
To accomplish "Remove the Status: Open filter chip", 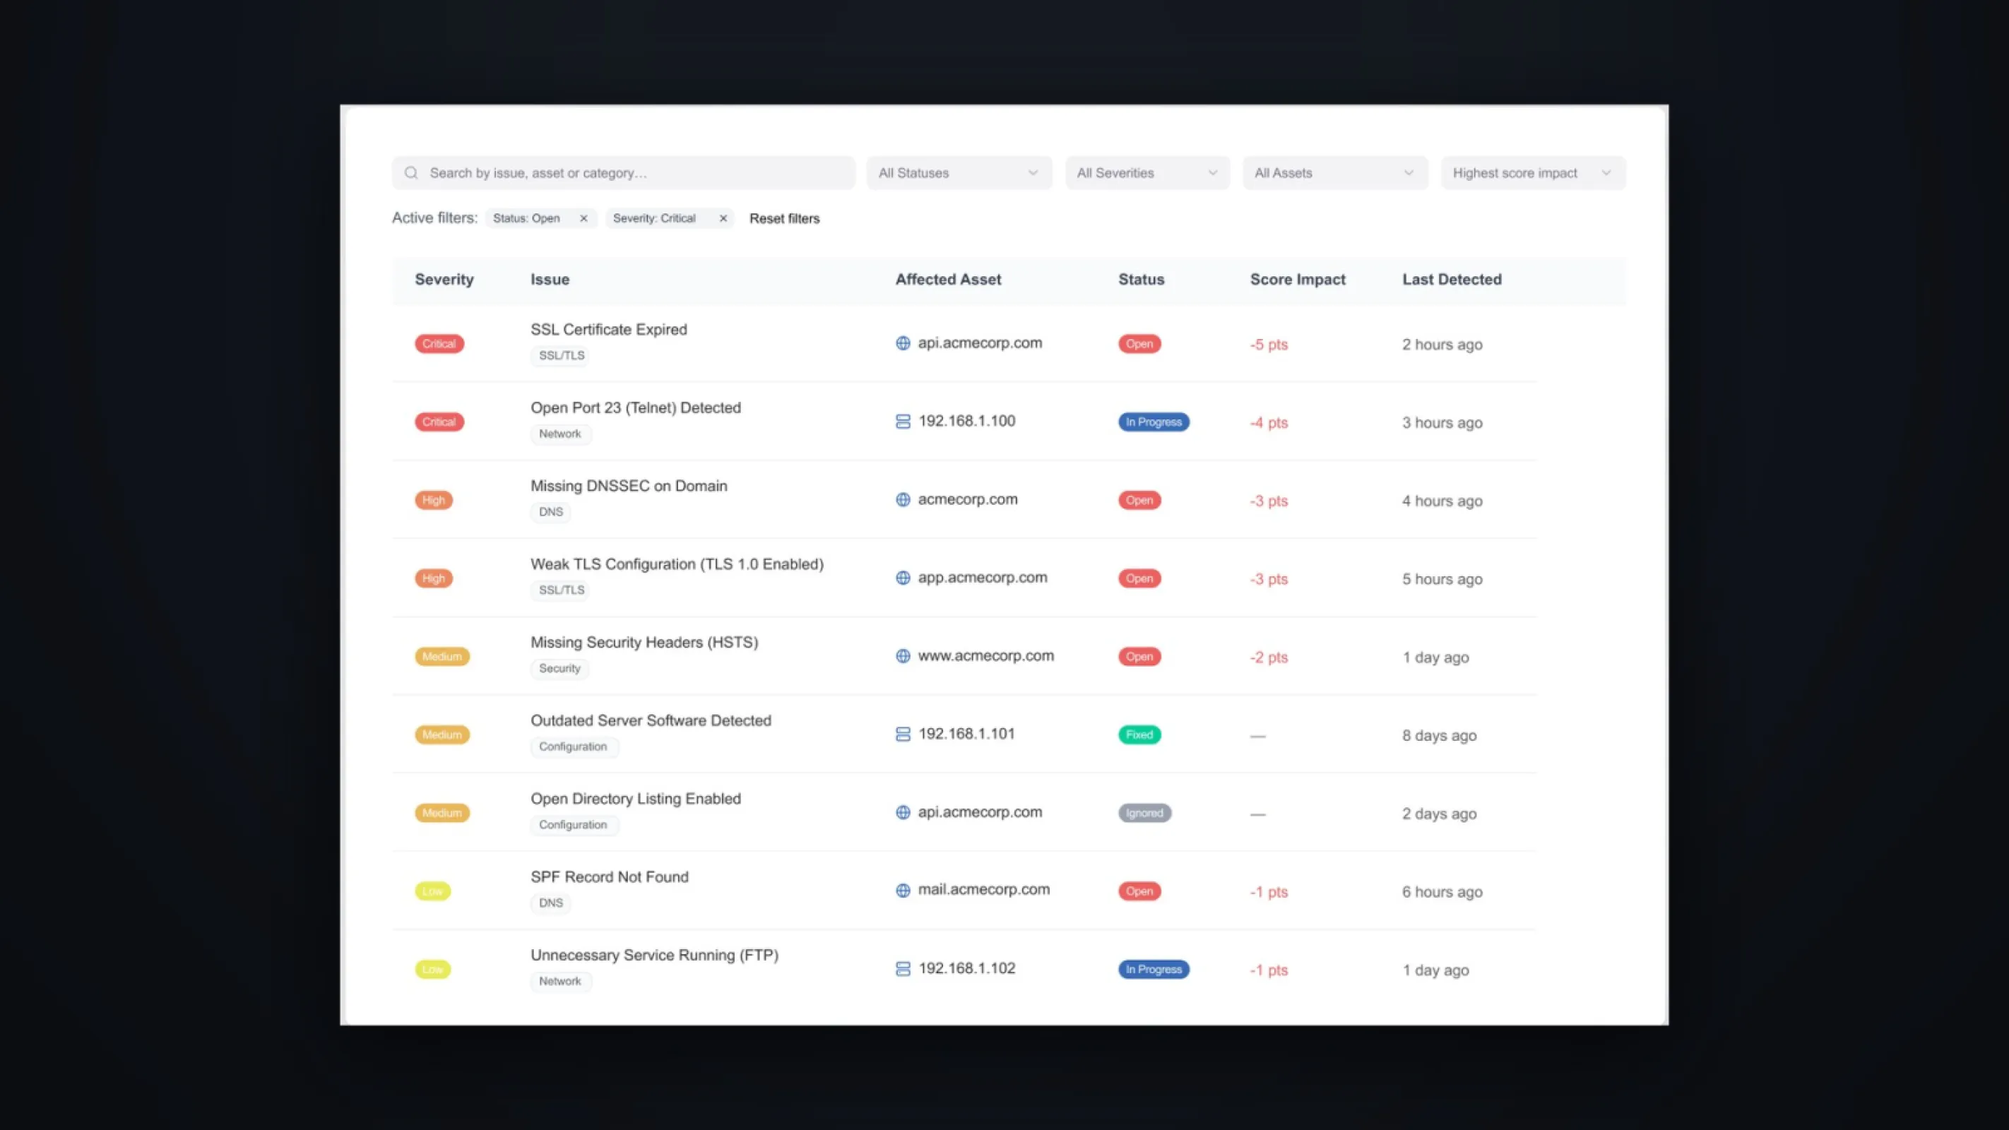I will pyautogui.click(x=583, y=218).
